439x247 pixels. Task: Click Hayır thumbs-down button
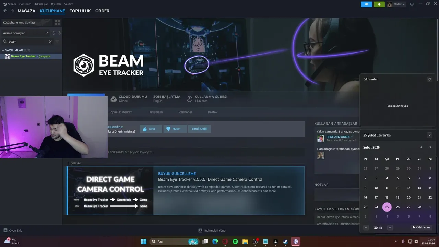pyautogui.click(x=175, y=129)
